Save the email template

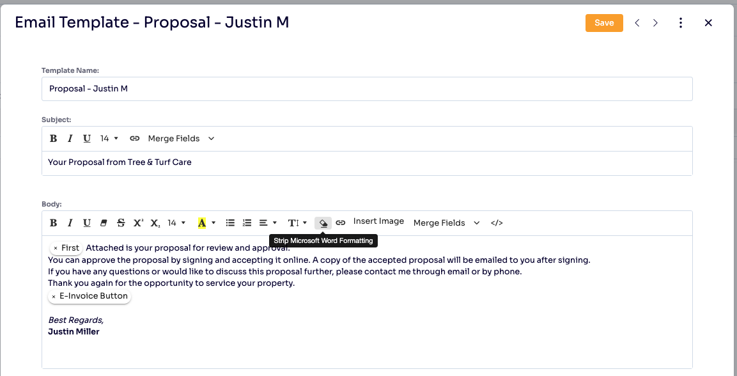[603, 22]
